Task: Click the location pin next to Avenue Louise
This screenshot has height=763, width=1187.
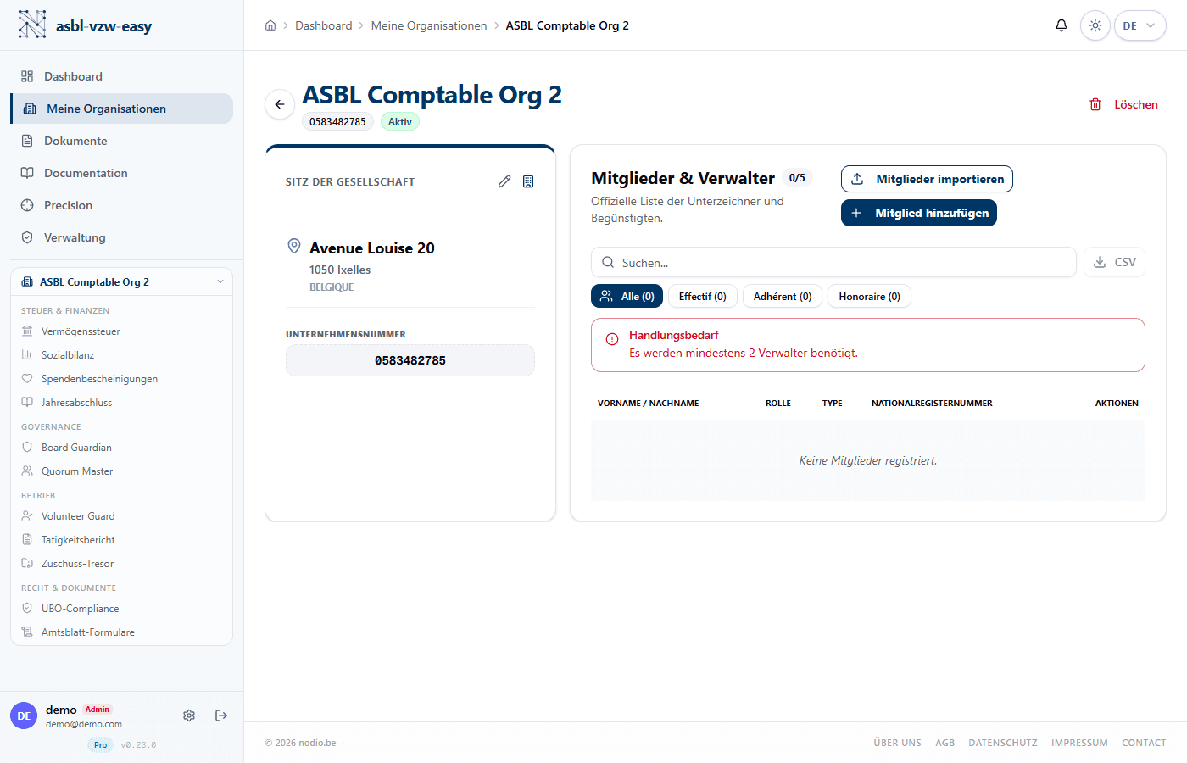Action: (x=294, y=246)
